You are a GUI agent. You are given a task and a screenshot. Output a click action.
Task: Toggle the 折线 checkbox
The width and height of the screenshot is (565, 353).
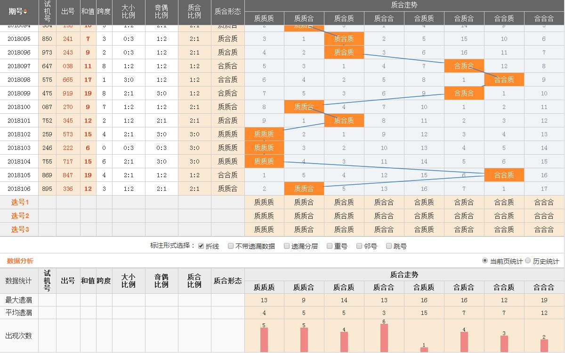point(201,246)
